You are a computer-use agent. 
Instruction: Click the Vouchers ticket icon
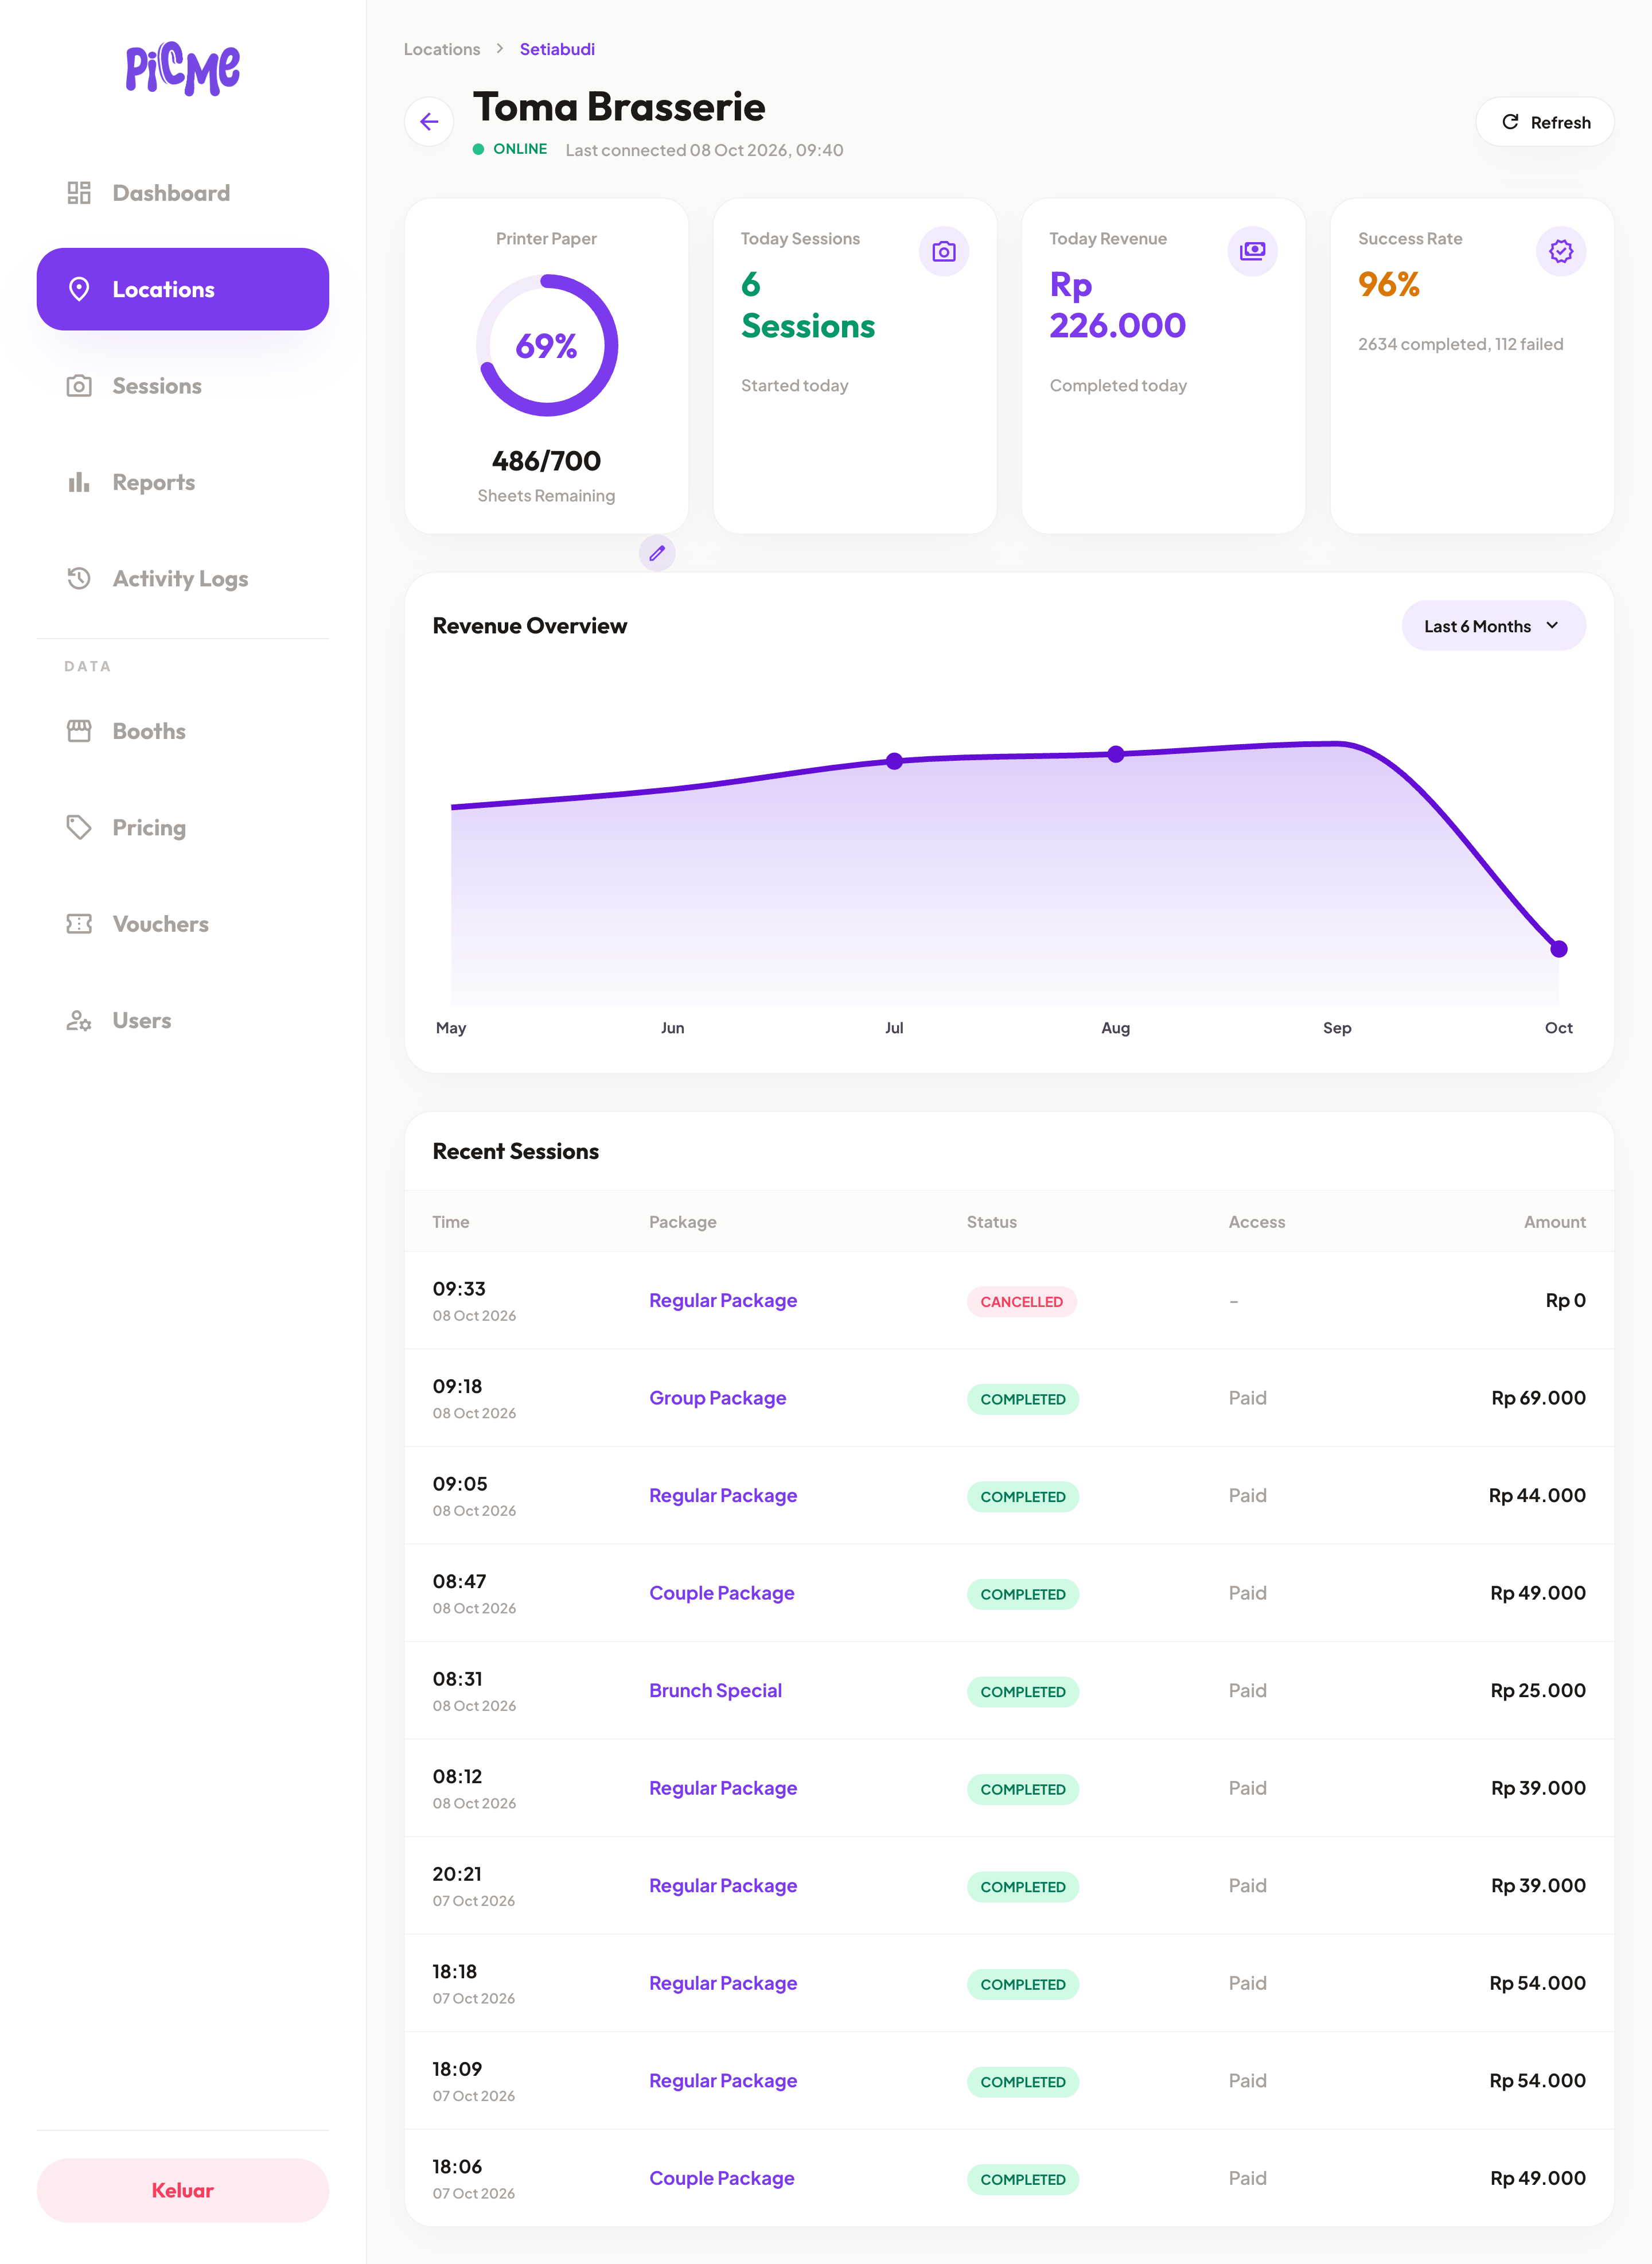(x=79, y=924)
